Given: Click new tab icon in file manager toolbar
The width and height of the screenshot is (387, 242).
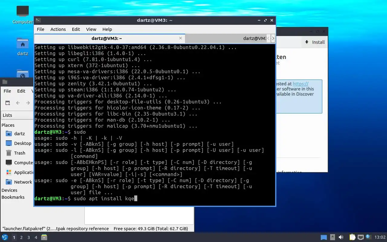Looking at the screenshot, I should coord(8,103).
